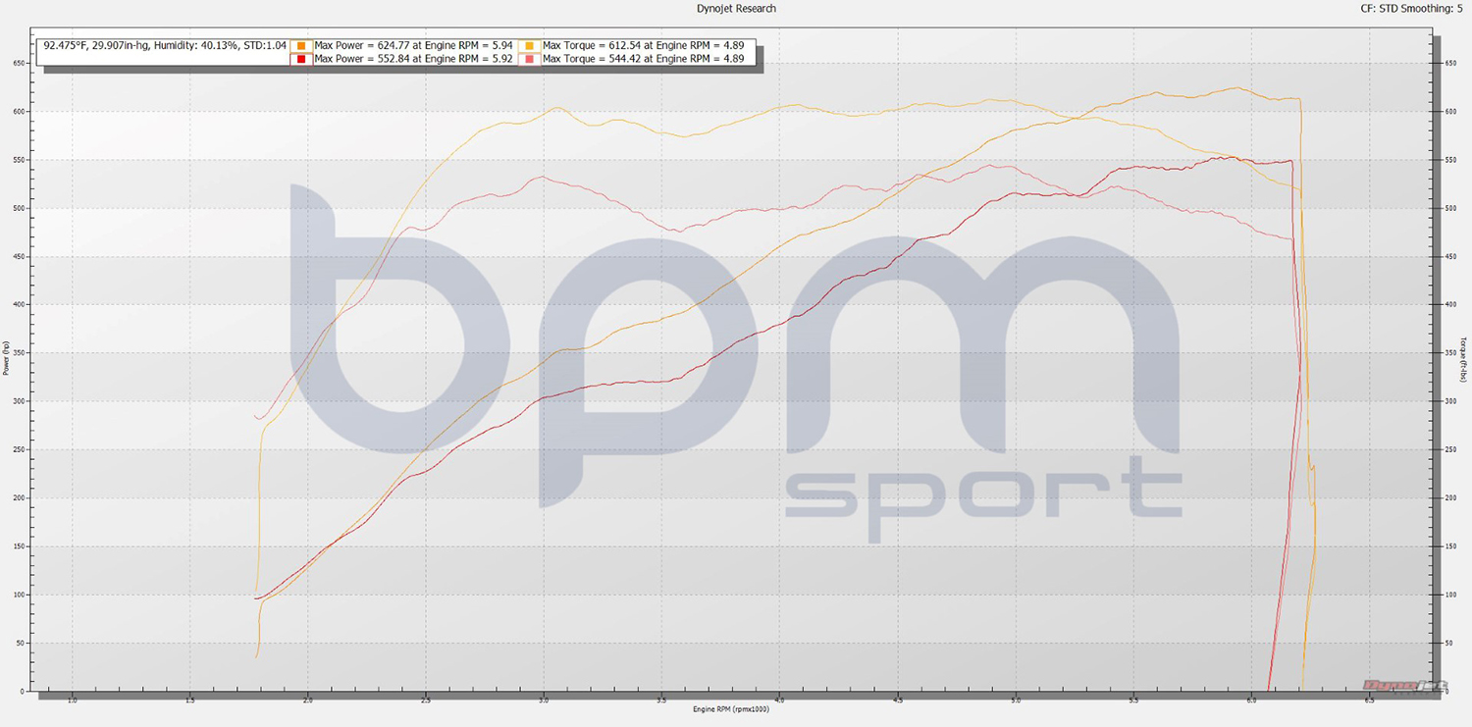Click the 6.0 tick on the RPM axis
This screenshot has width=1472, height=727.
1251,701
